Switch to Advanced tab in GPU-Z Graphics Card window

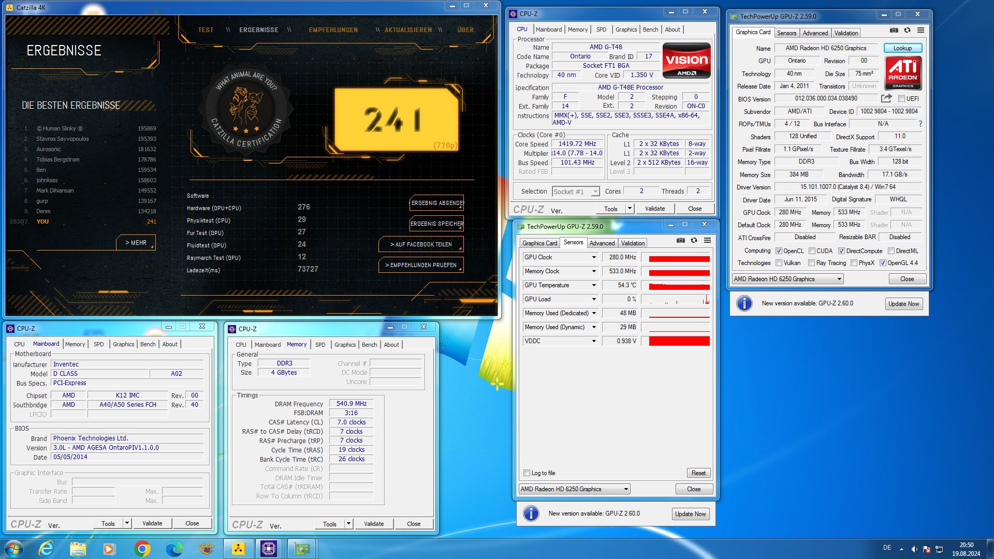click(x=815, y=33)
